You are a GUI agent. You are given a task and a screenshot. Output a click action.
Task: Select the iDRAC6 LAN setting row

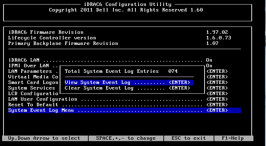point(110,60)
